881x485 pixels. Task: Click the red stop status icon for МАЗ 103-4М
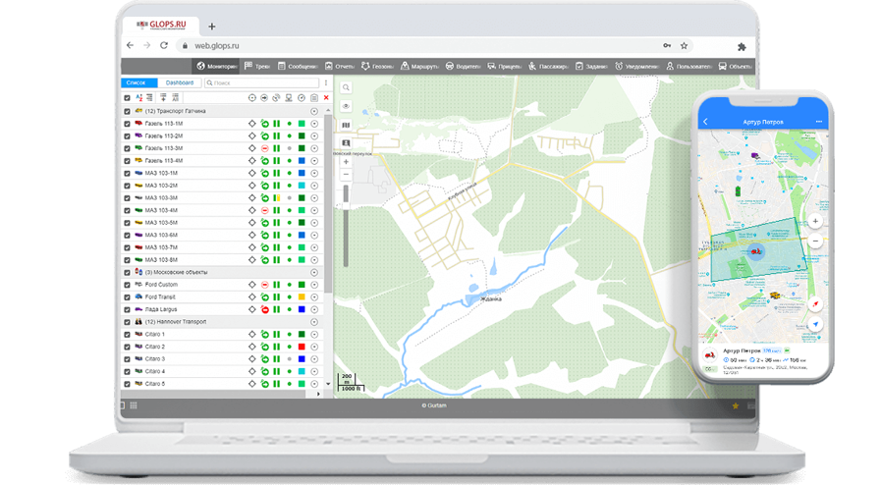(264, 210)
